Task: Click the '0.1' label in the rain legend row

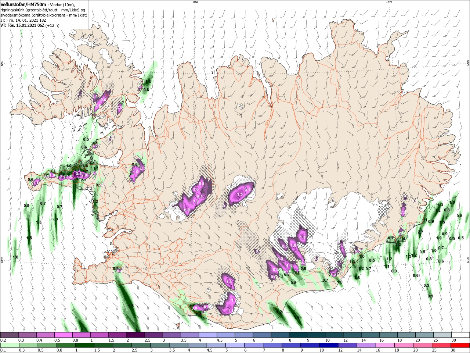Action: 3,350
